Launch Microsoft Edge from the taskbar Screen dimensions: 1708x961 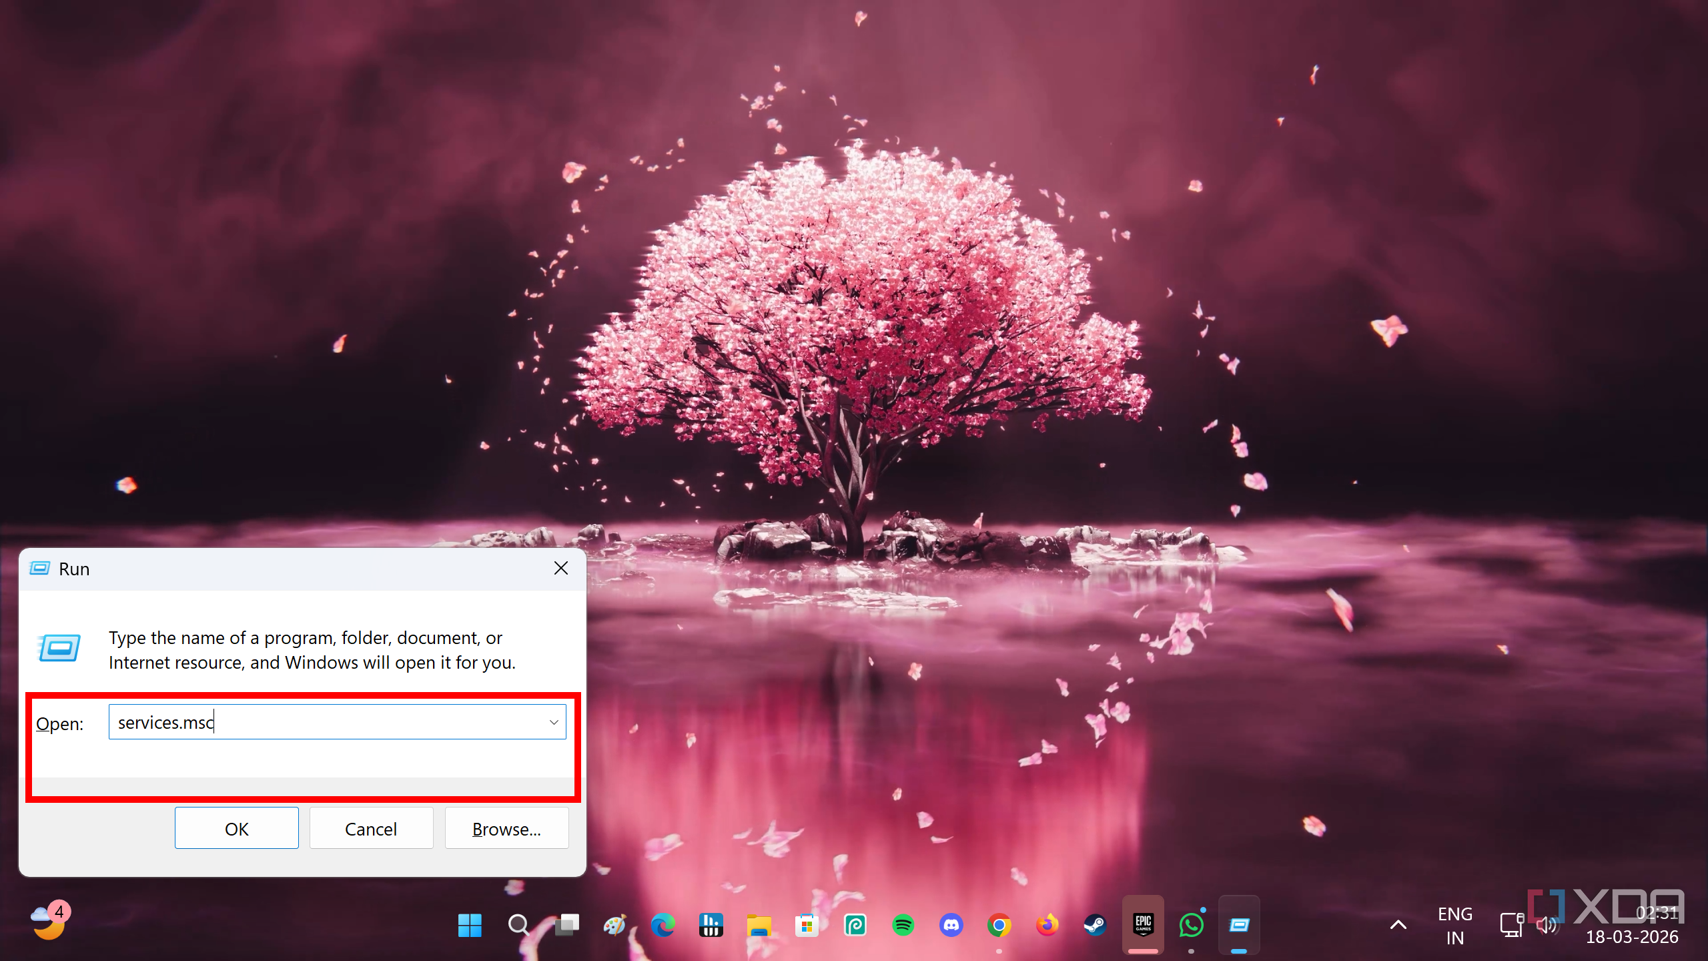(663, 925)
